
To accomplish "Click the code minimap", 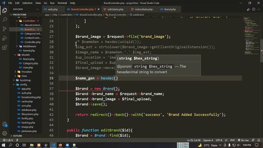I will (x=251, y=35).
